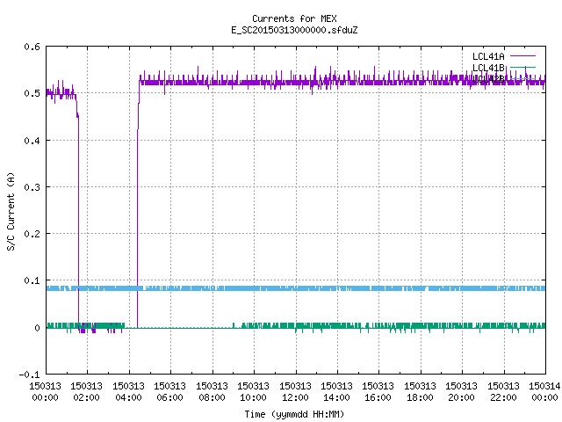The height and width of the screenshot is (422, 562).
Task: Click the green LCL41B legend line sample
Action: (x=522, y=67)
